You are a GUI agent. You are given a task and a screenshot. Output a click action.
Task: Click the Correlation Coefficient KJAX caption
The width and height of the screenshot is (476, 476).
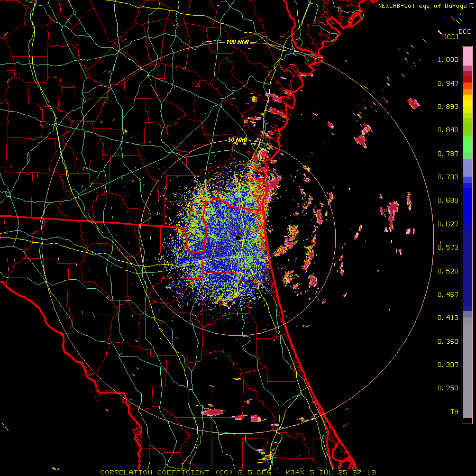[x=238, y=472]
